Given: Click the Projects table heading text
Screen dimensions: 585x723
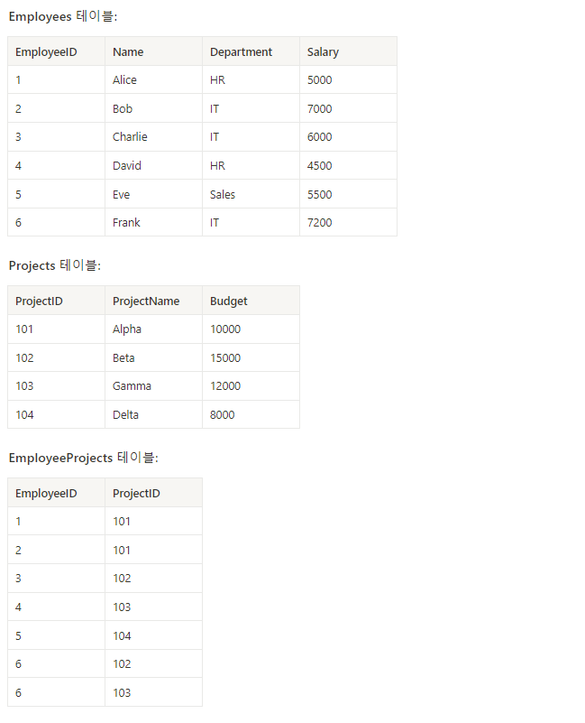Looking at the screenshot, I should (55, 265).
